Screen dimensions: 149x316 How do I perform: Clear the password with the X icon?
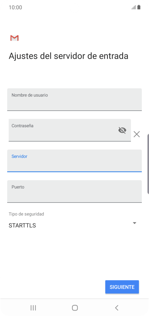pyautogui.click(x=137, y=134)
